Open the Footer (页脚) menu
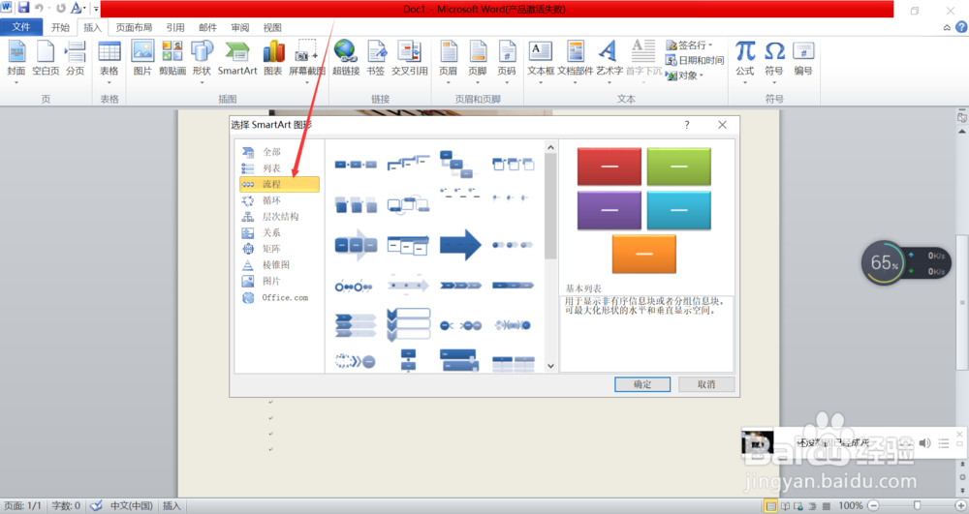This screenshot has height=514, width=969. tap(478, 61)
